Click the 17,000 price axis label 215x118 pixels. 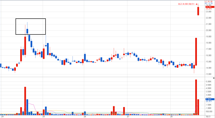point(209,49)
